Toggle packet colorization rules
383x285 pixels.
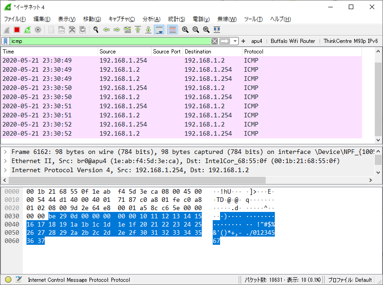[172, 30]
